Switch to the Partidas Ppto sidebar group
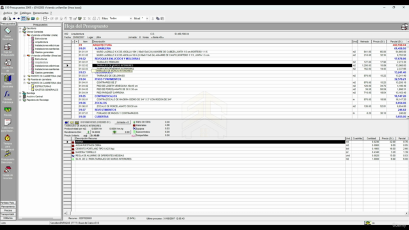This screenshot has height=230, width=409. [x=8, y=203]
